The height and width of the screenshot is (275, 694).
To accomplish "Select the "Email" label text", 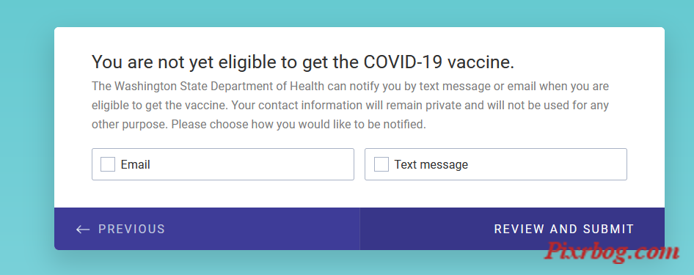I will coord(136,164).
